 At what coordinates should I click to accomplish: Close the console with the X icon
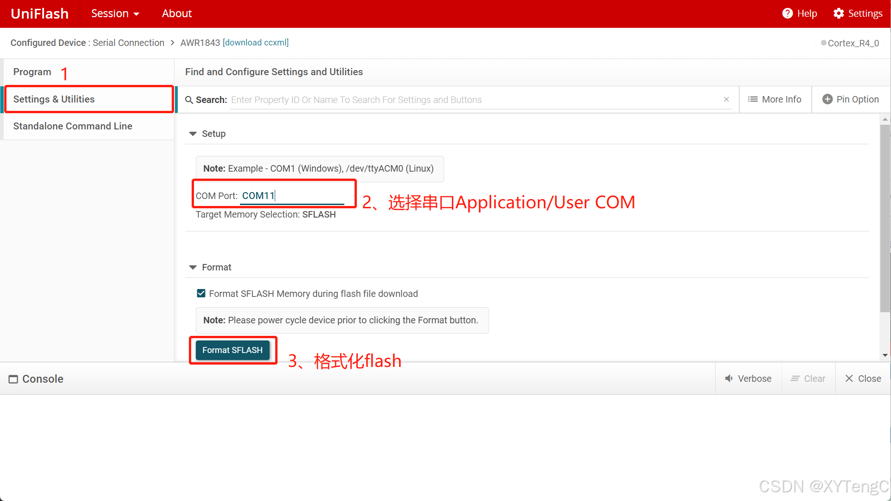coord(849,379)
